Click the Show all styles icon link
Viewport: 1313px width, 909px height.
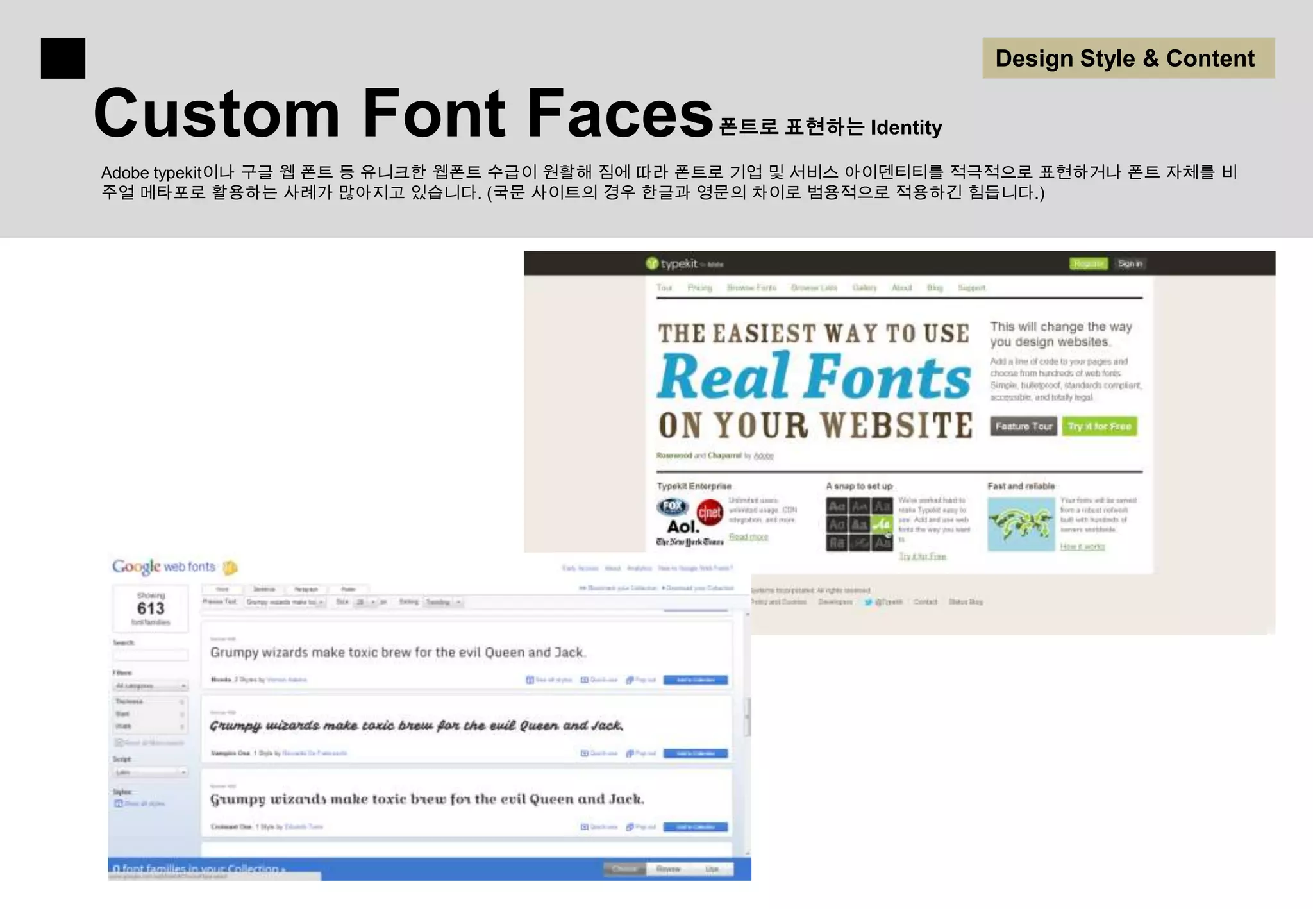(139, 803)
